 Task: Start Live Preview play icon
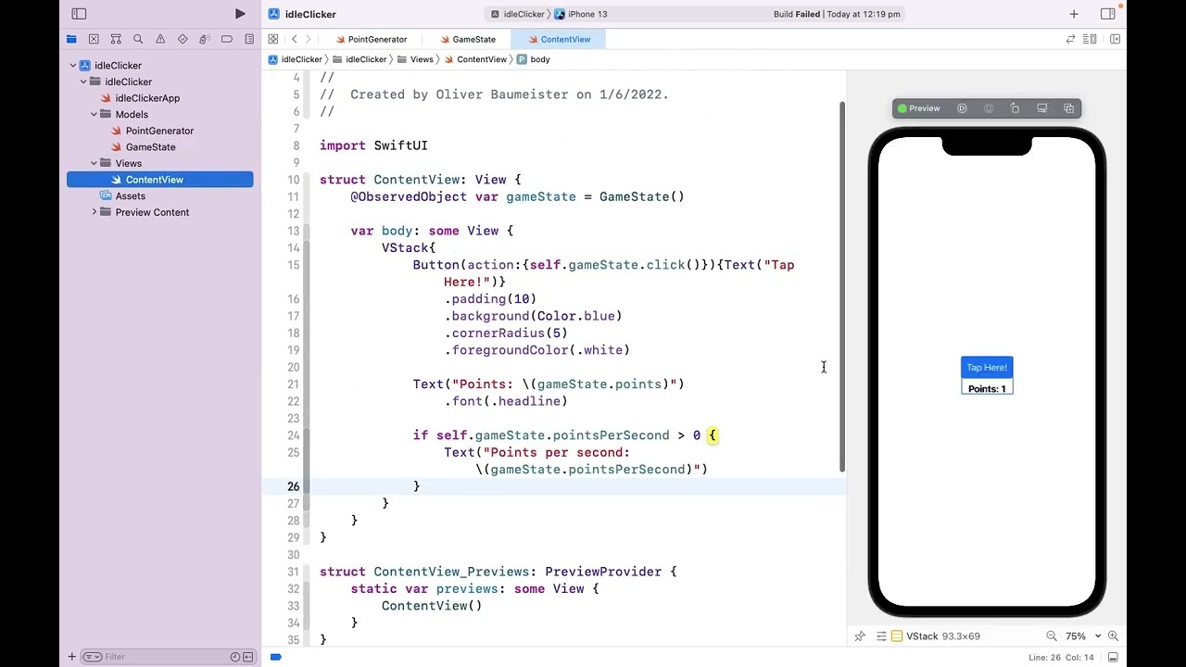pos(962,108)
